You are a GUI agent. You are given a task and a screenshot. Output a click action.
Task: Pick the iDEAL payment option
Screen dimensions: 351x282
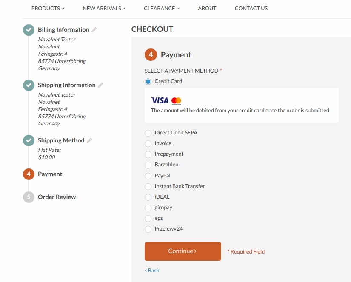(x=148, y=197)
